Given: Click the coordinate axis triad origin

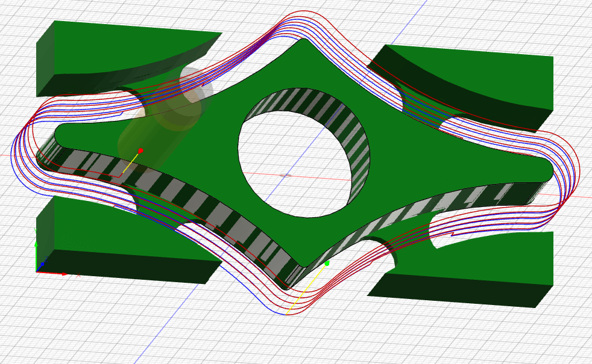Looking at the screenshot, I should pyautogui.click(x=37, y=271).
